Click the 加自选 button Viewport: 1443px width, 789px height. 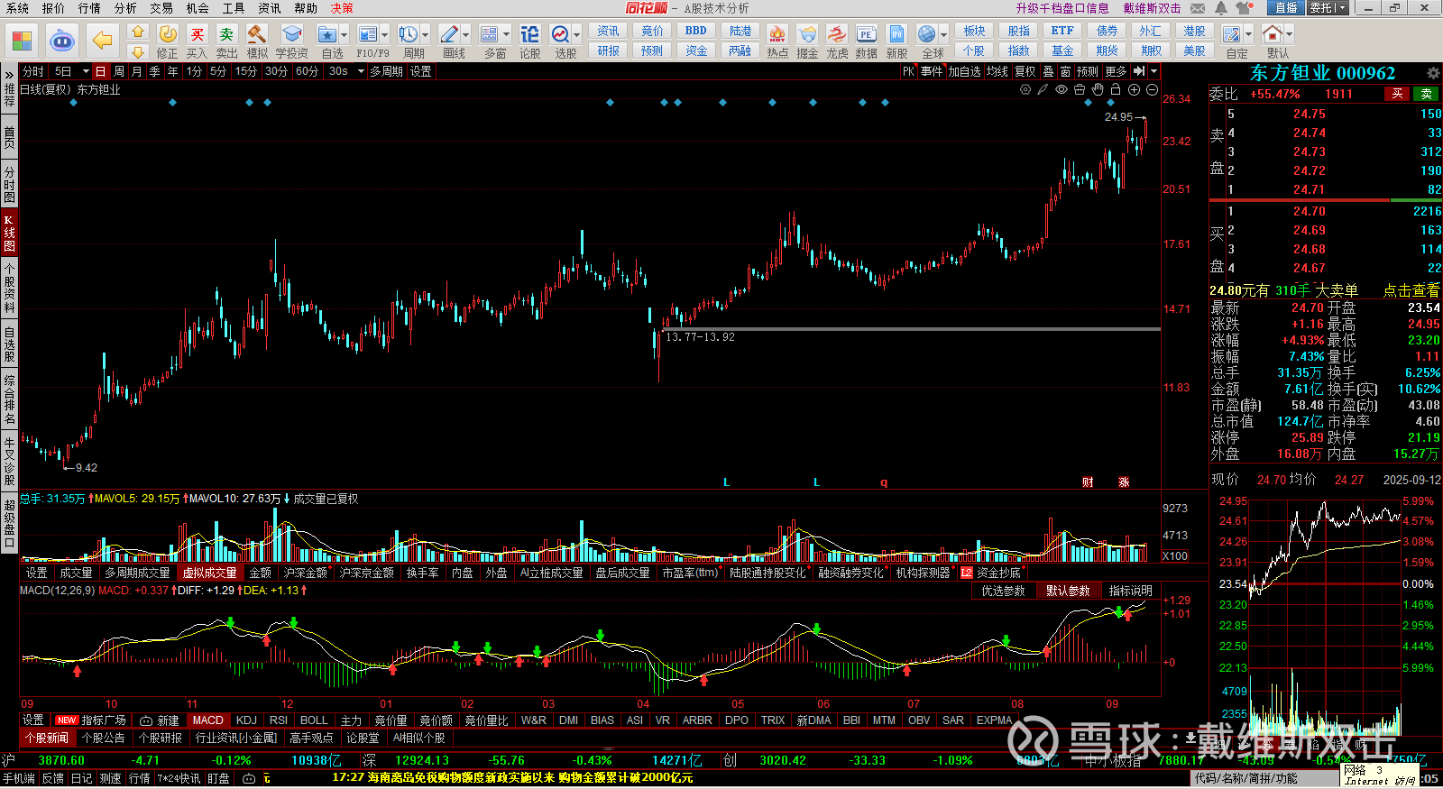point(964,71)
